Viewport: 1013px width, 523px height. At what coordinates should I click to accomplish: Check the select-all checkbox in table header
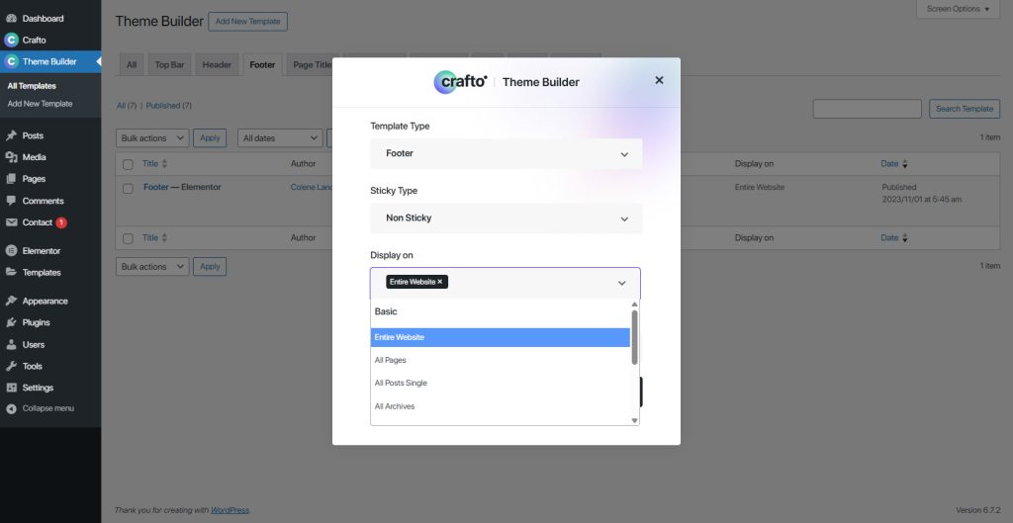click(x=128, y=165)
